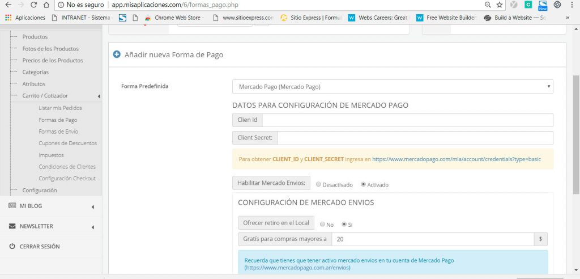This screenshot has width=580, height=279.
Task: Open Configuración in sidebar tree
Action: [x=40, y=190]
